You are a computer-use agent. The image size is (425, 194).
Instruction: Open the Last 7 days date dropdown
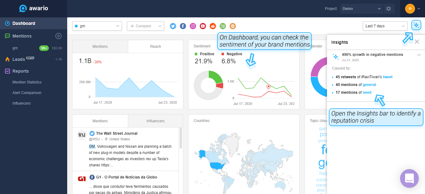(x=385, y=26)
